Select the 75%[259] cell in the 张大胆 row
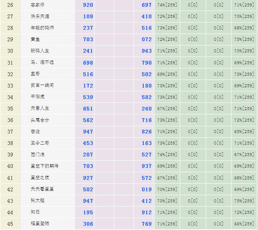The image size is (258, 230). (x=244, y=201)
